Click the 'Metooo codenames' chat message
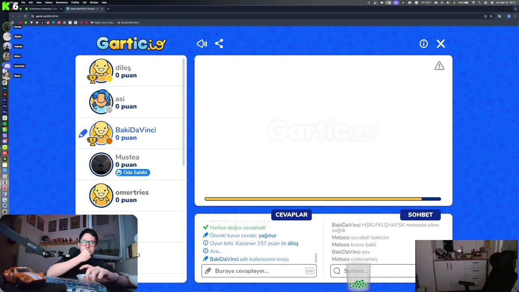This screenshot has height=292, width=519. (x=354, y=259)
